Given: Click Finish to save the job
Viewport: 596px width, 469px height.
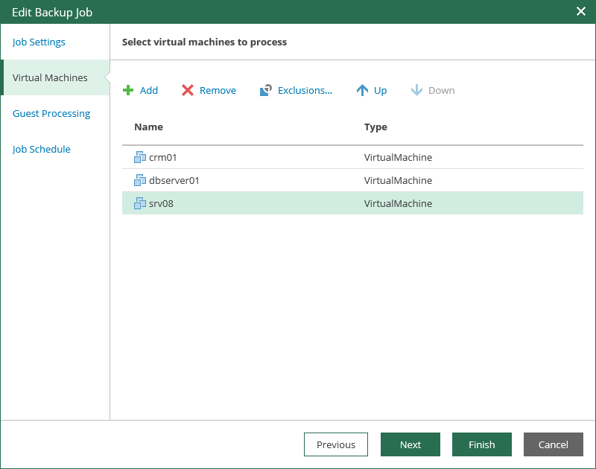Looking at the screenshot, I should [x=482, y=444].
